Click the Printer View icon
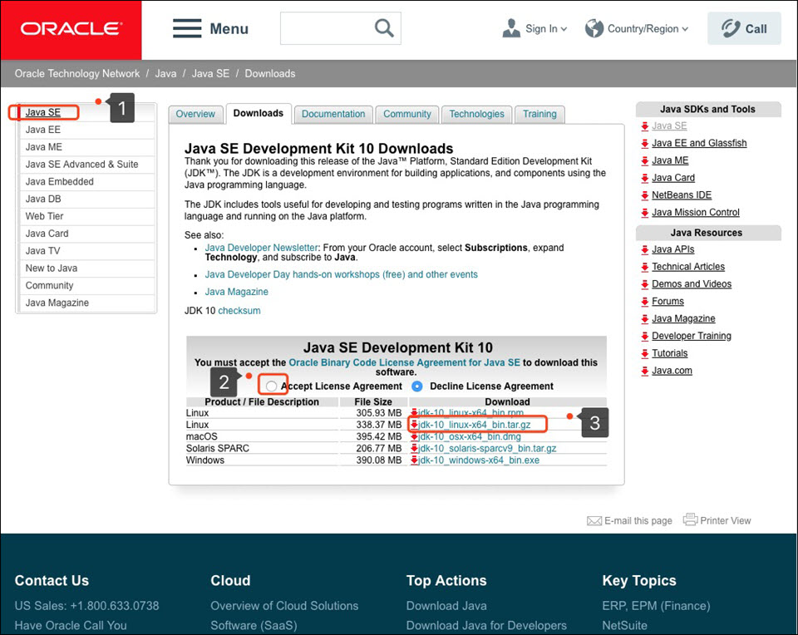 tap(690, 519)
